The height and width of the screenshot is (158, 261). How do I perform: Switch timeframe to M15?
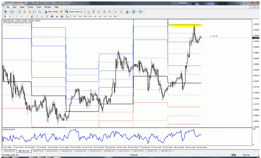coord(85,16)
